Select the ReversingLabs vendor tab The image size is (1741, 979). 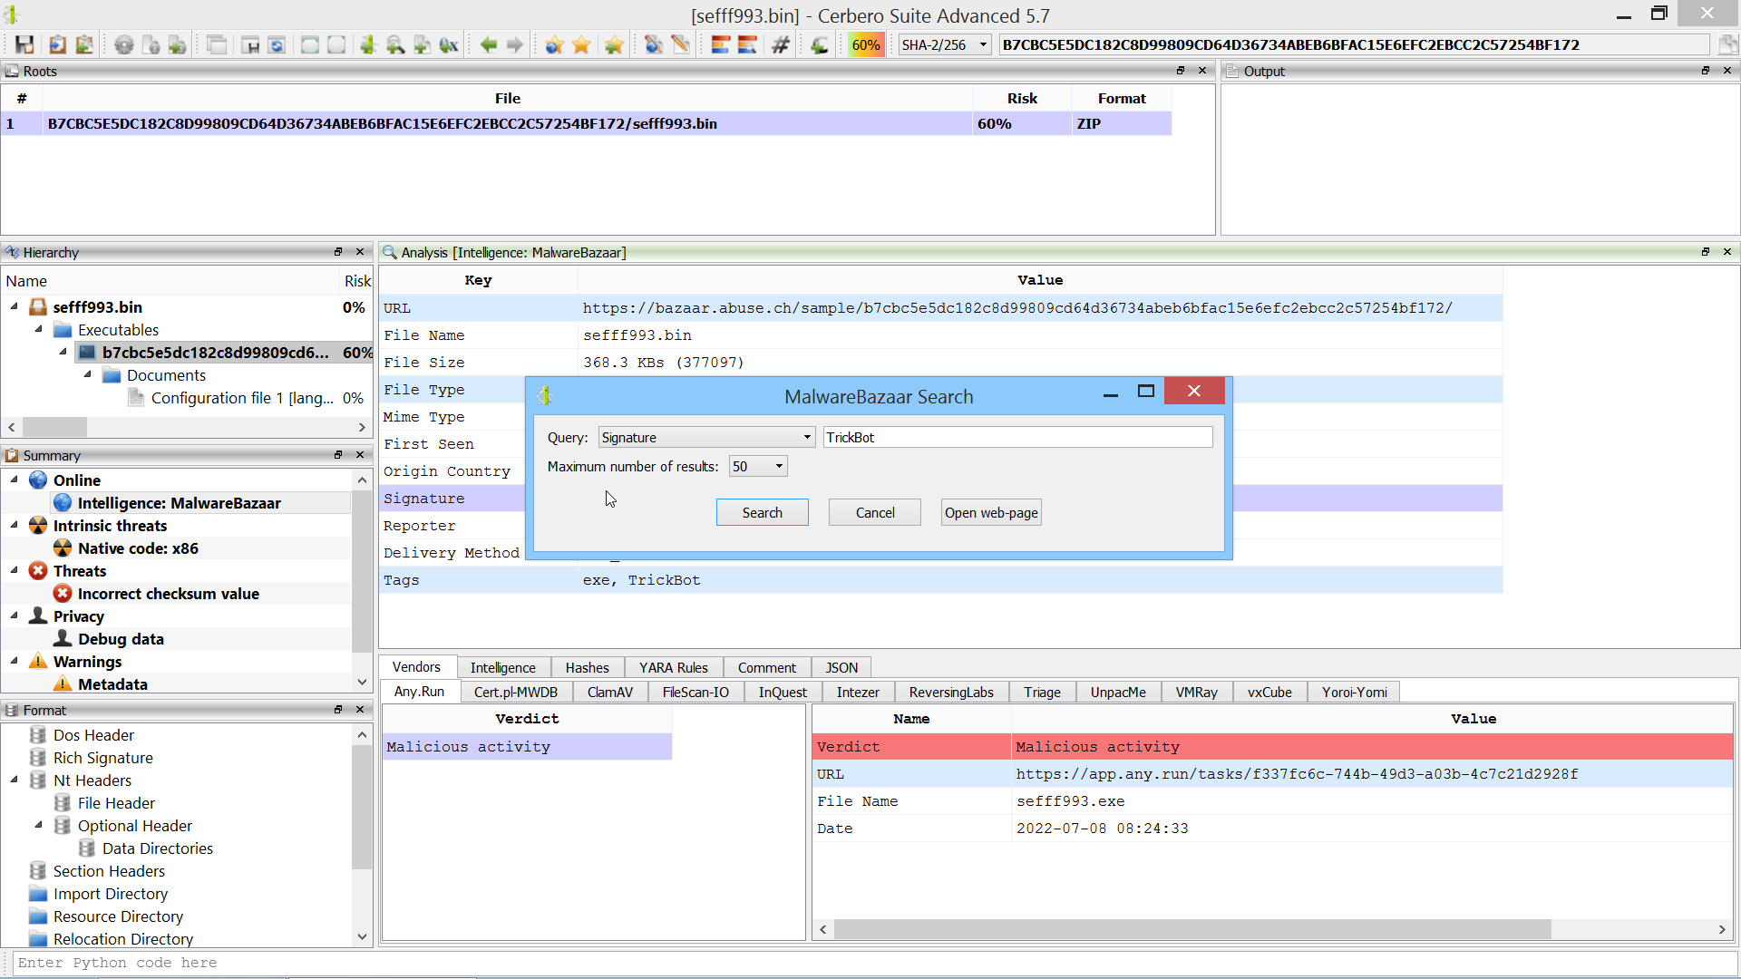[x=951, y=693]
